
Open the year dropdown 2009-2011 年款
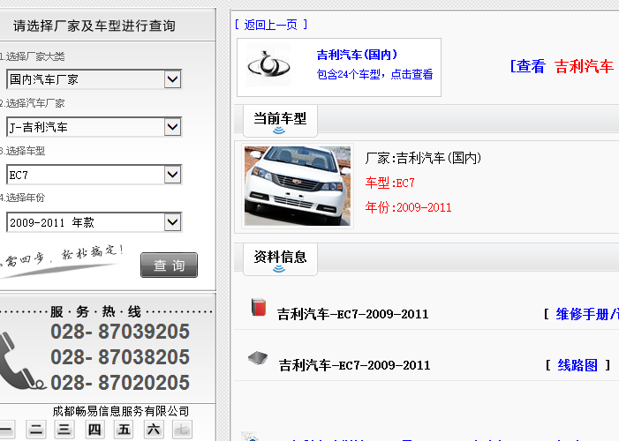pos(94,222)
